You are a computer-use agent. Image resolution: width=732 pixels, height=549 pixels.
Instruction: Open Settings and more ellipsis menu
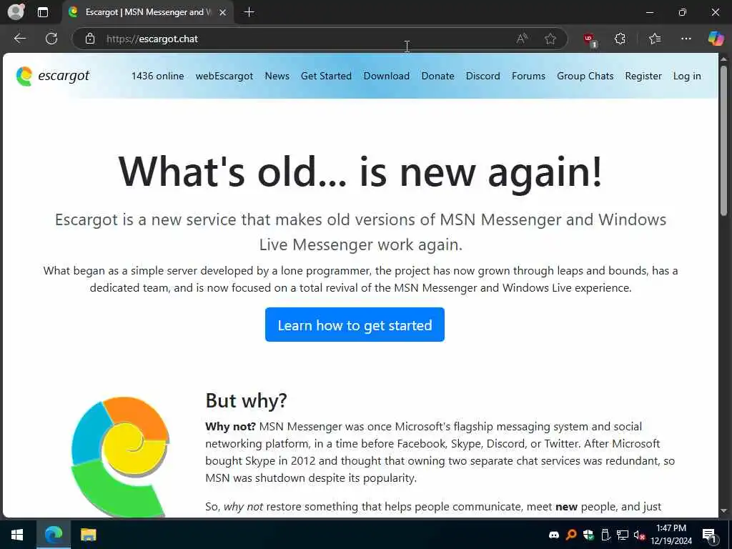(x=686, y=39)
